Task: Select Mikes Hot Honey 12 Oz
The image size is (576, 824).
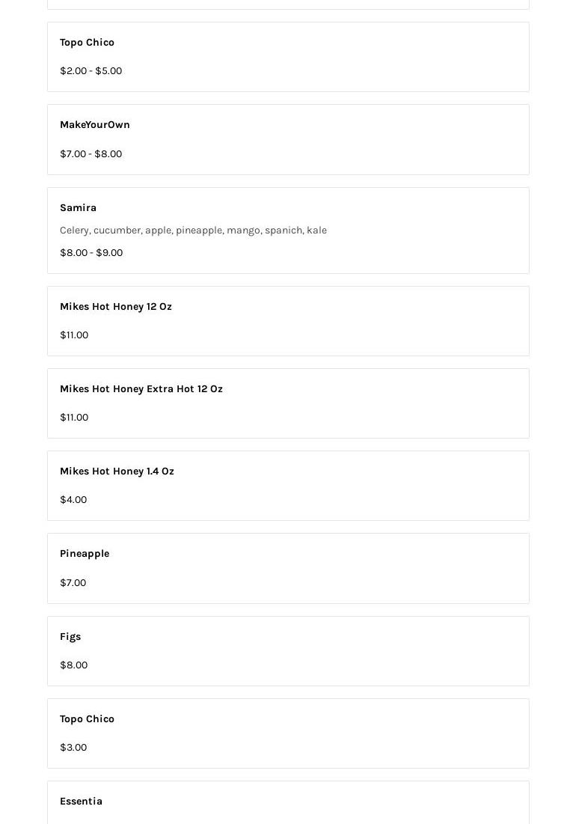Action: click(116, 307)
